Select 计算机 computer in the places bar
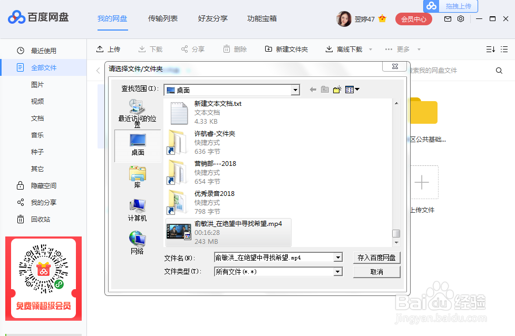 tap(137, 210)
